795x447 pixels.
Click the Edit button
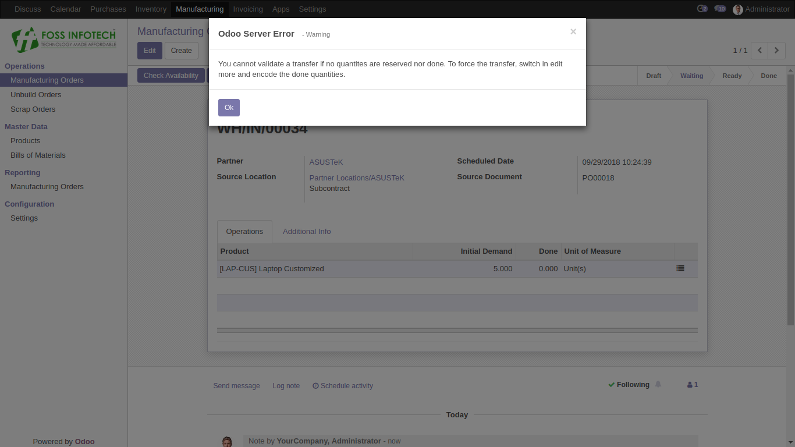tap(150, 51)
